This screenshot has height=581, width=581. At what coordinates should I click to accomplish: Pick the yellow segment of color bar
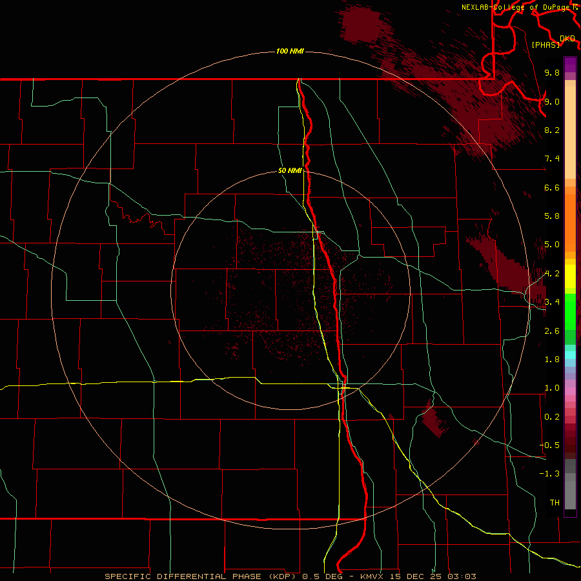(570, 276)
